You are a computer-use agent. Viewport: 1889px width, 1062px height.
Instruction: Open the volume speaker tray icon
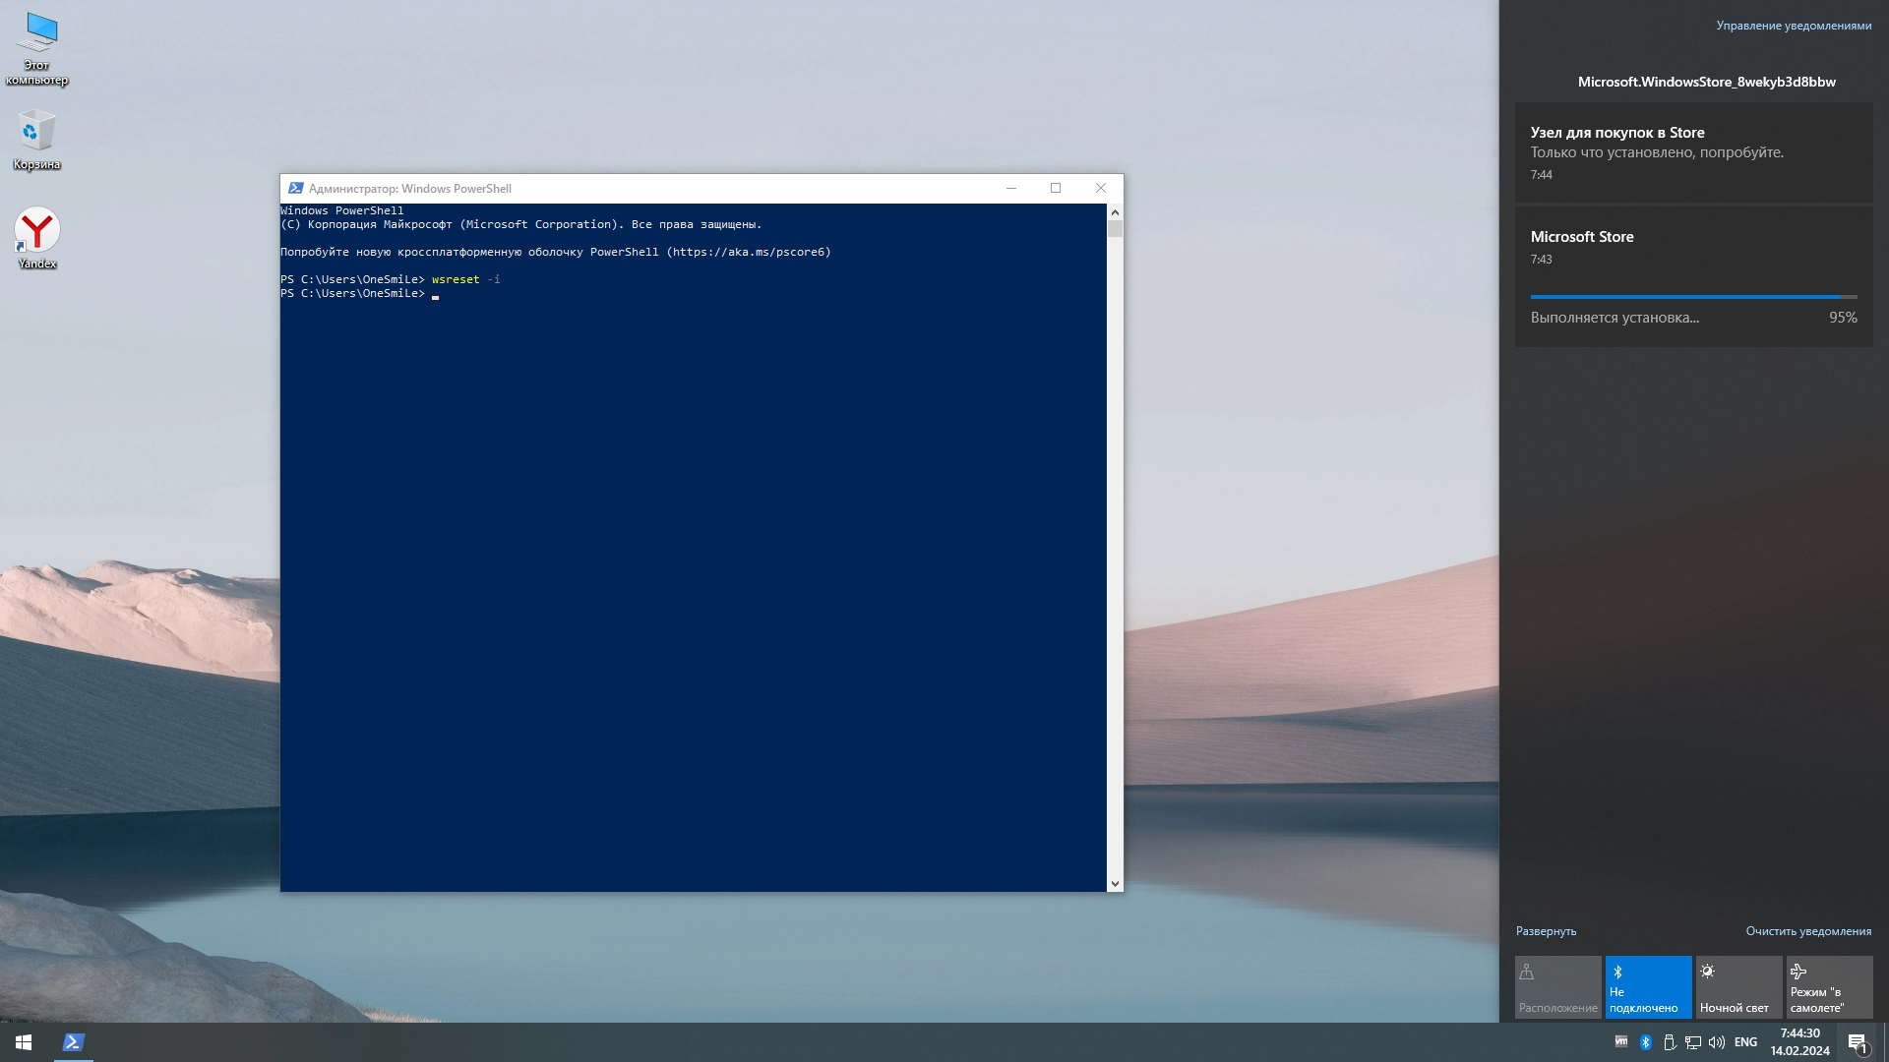(1717, 1042)
